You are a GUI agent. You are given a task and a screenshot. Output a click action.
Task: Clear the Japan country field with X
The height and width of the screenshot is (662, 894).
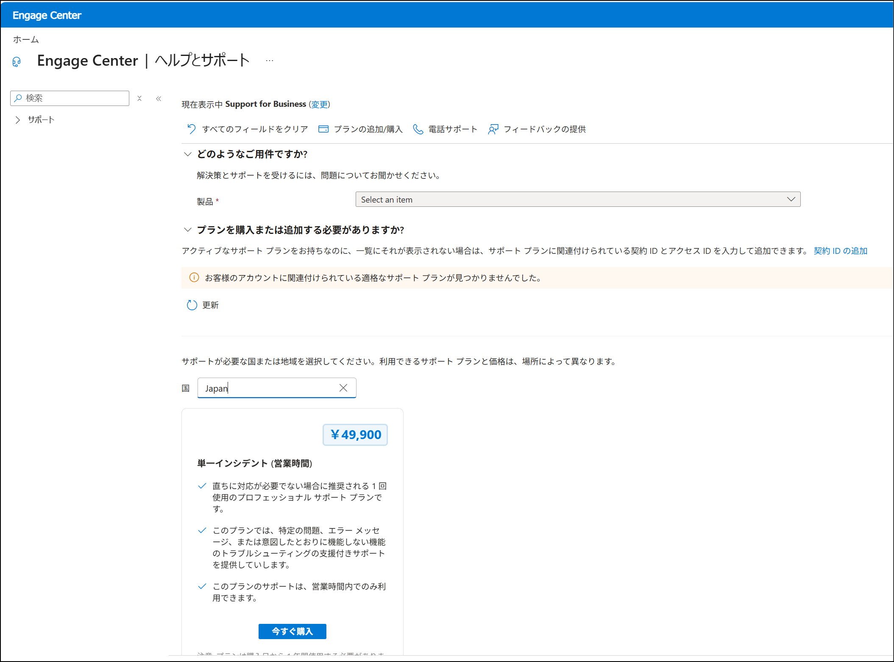343,388
